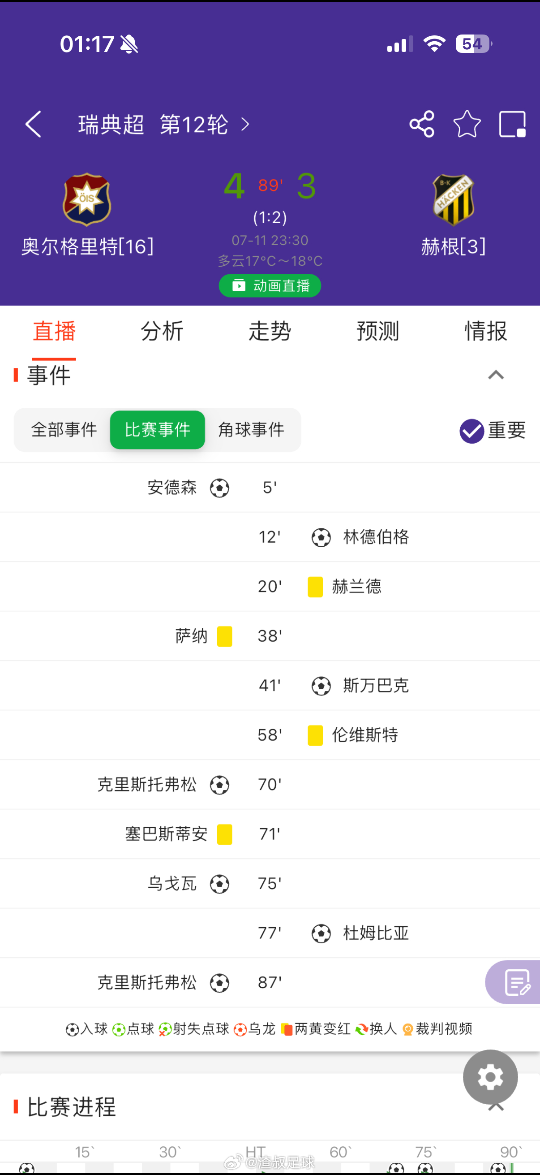Open 预测 tab
The image size is (540, 1175).
[x=378, y=331]
